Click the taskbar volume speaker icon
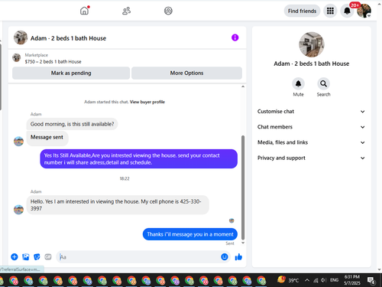Viewport: 382px width, 287px height. point(323,280)
